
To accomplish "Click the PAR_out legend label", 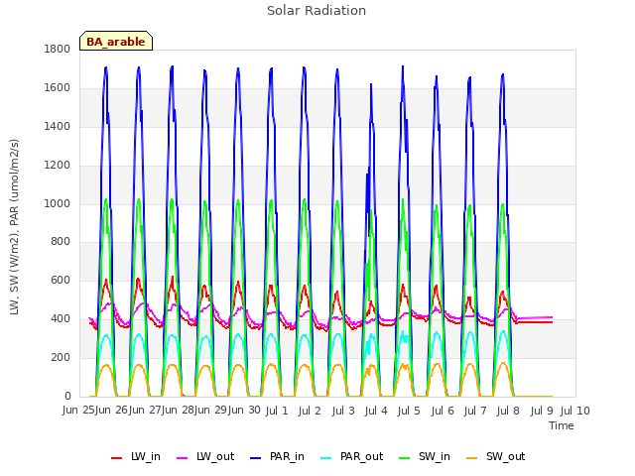I will tap(361, 456).
